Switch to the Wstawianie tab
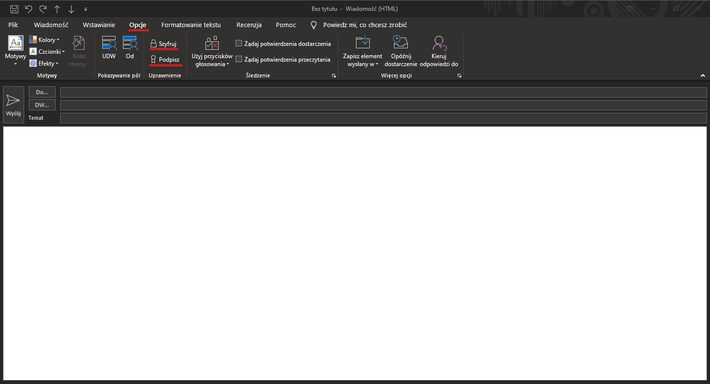Screen dimensions: 710x384 (x=99, y=25)
